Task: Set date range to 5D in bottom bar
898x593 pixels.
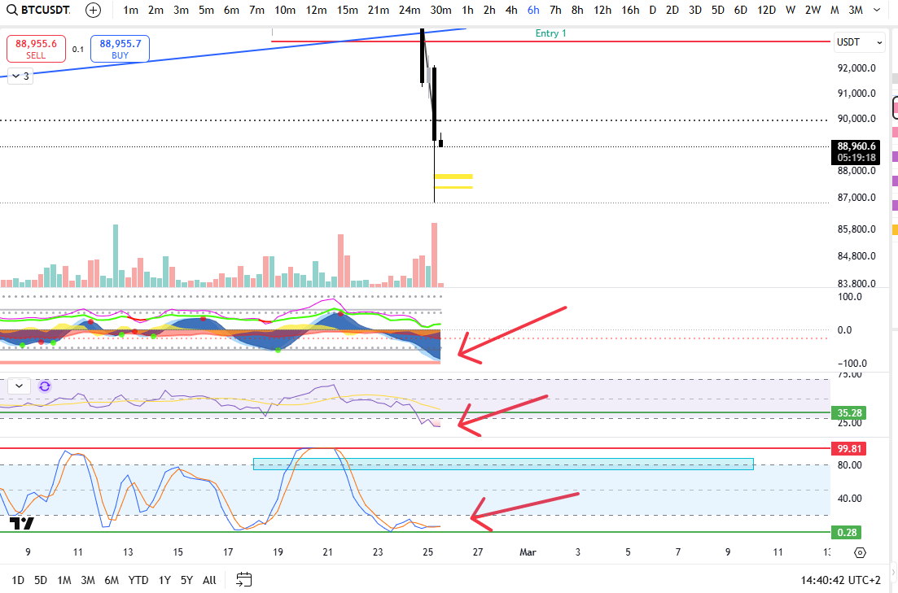Action: pyautogui.click(x=40, y=580)
